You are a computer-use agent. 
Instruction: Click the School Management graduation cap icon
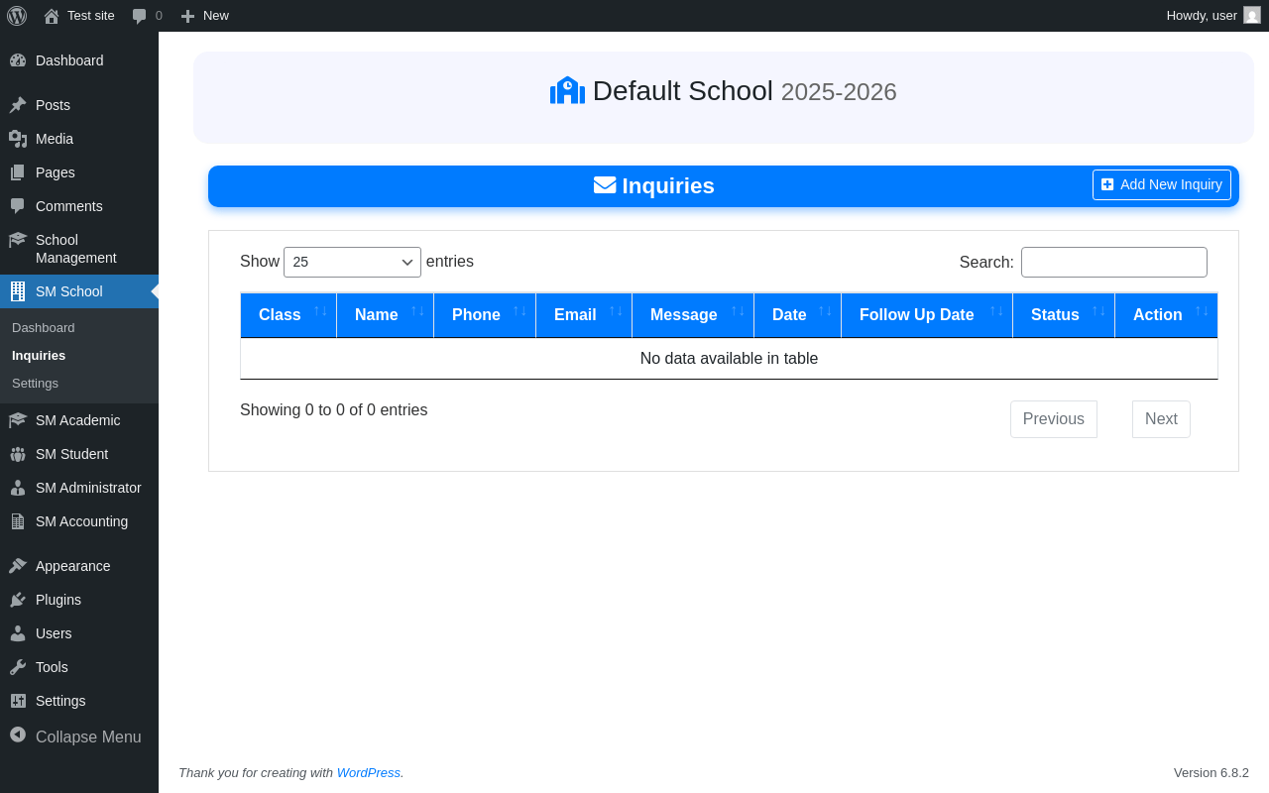[18, 240]
